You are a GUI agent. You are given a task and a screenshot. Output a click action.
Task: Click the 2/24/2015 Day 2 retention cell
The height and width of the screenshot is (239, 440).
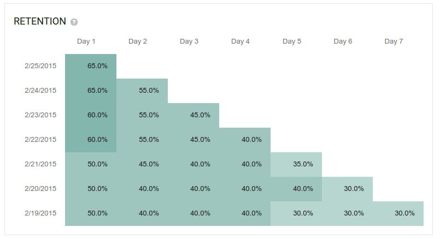click(142, 91)
